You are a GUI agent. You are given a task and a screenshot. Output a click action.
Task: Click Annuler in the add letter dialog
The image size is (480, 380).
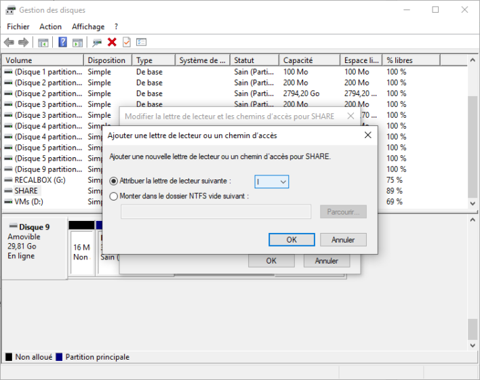pos(343,240)
